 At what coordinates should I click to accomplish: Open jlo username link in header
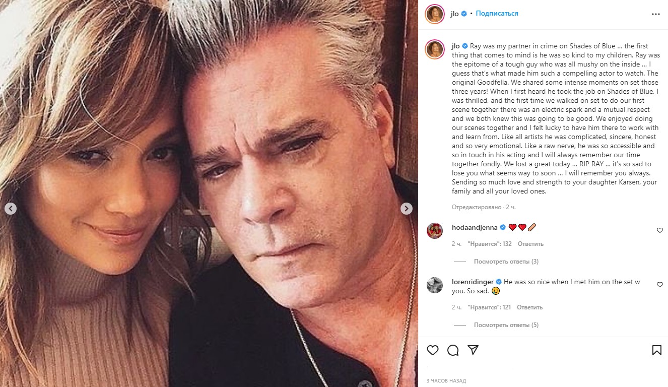454,14
